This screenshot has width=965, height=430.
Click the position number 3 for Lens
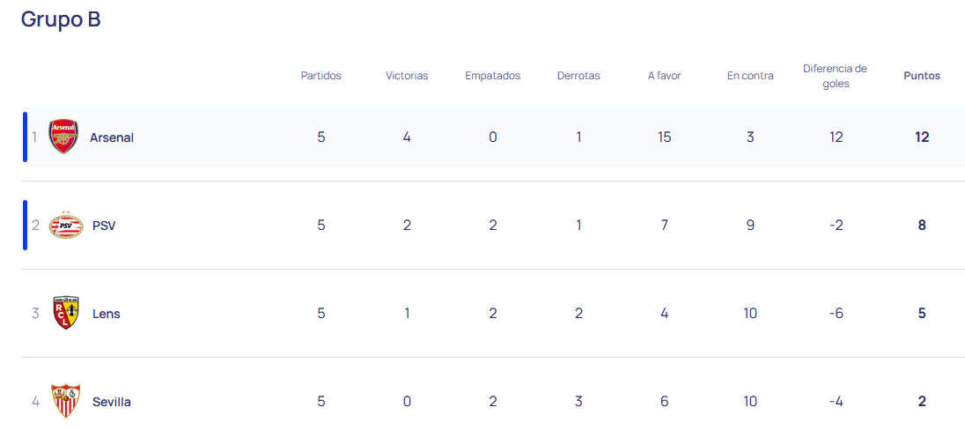click(x=36, y=314)
